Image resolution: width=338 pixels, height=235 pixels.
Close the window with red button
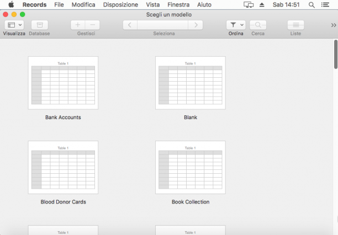click(6, 14)
